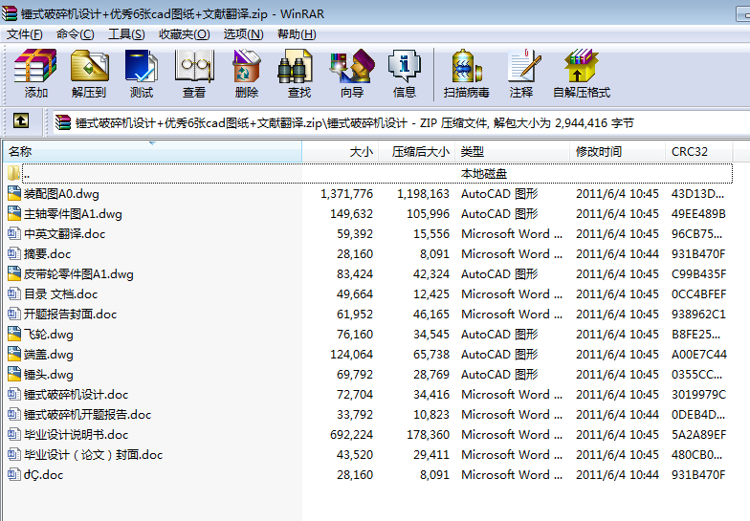The width and height of the screenshot is (750, 521).
Task: Click CRC32 value A00E7C44
Action: (699, 354)
